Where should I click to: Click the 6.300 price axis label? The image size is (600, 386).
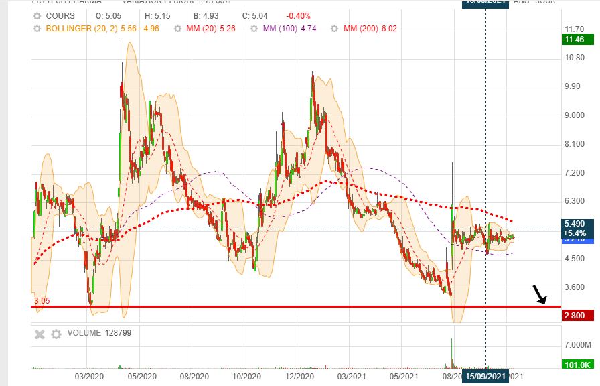[x=575, y=201]
